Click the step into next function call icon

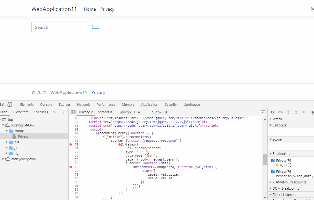coord(288,112)
